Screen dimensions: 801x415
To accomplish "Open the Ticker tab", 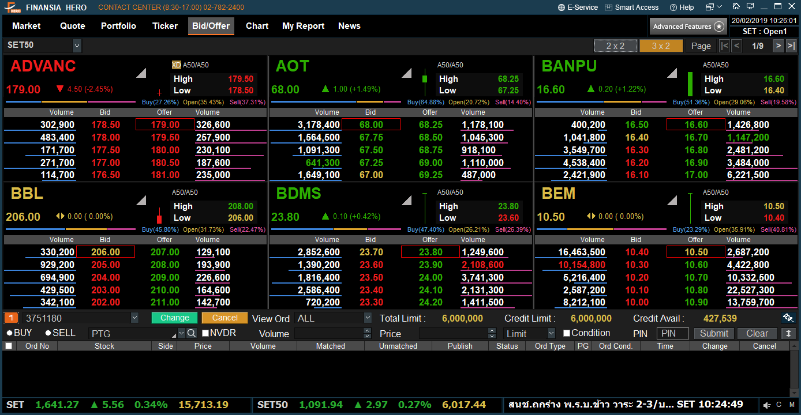I will (165, 26).
